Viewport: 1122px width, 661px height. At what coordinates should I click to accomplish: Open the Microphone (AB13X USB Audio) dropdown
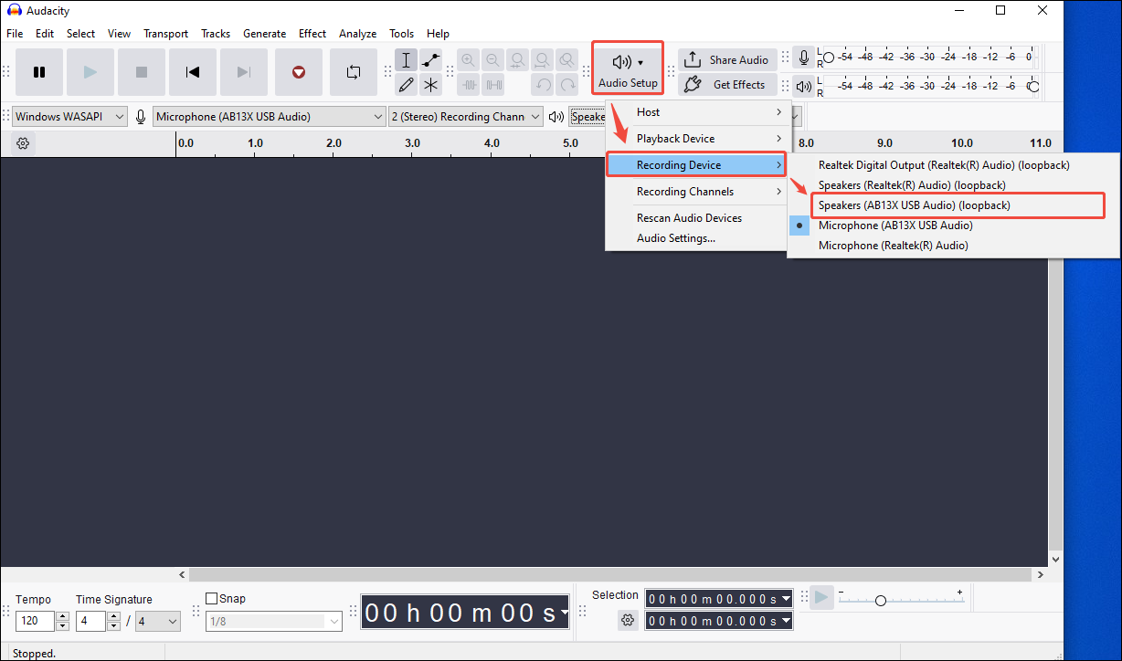tap(270, 117)
